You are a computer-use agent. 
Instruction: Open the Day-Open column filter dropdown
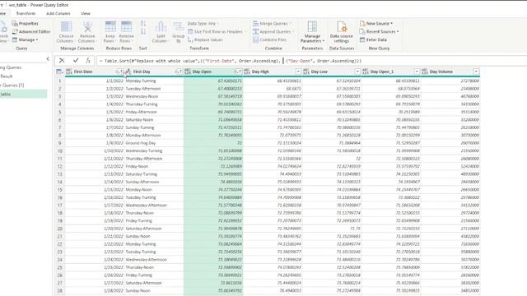[238, 72]
